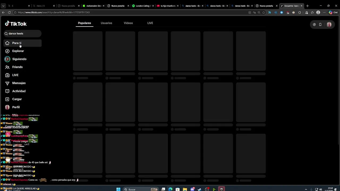
Task: View site information lock icon
Action: (15, 12)
